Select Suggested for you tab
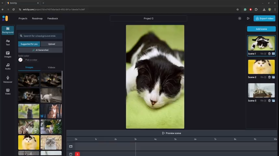 pyautogui.click(x=29, y=44)
